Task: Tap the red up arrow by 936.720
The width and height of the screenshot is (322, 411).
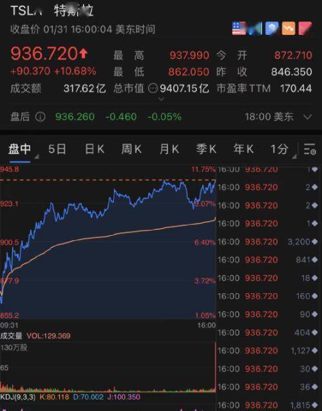Action: (83, 53)
